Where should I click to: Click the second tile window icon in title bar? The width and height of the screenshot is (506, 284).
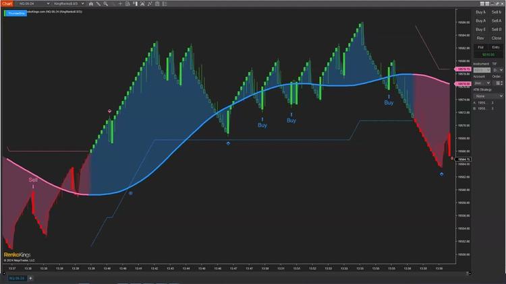487,3
